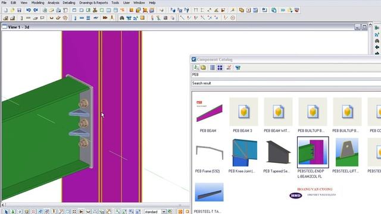
Task: Select the PEB BEAM component thumbnail
Action: [209, 112]
